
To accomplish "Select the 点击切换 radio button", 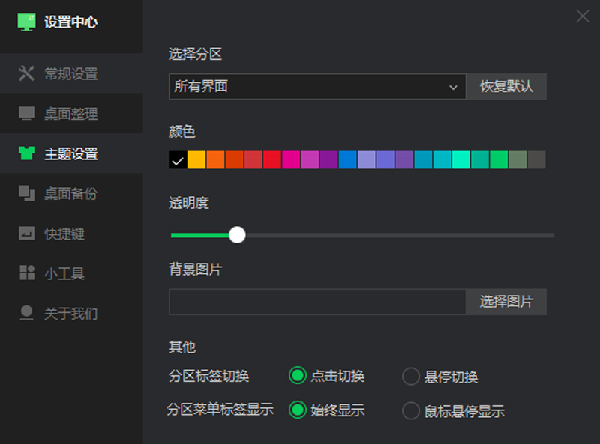I will (298, 376).
